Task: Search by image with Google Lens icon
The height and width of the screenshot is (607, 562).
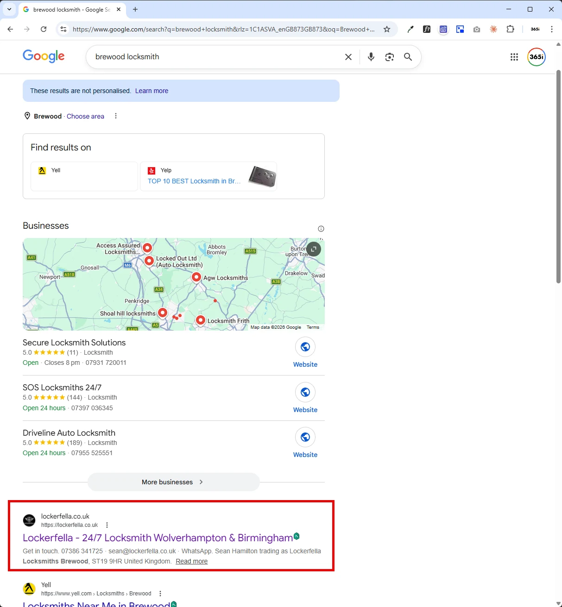Action: [x=390, y=57]
